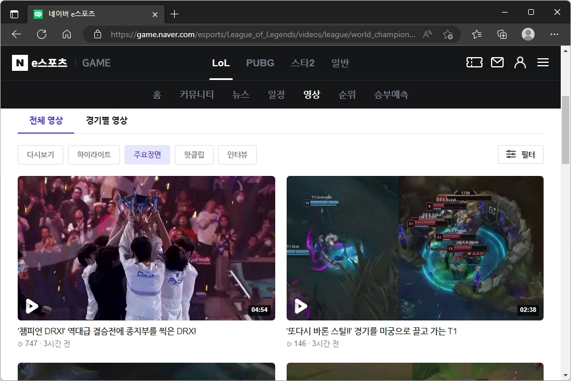Click the scrollbar up arrow

coord(565,51)
